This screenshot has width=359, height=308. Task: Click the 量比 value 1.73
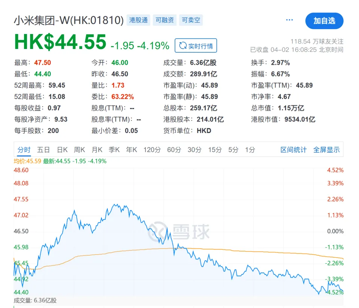tap(118, 85)
